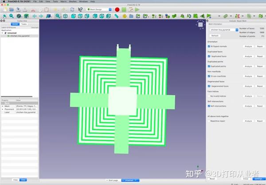Click the measure distance ruler icon

(x=116, y=16)
